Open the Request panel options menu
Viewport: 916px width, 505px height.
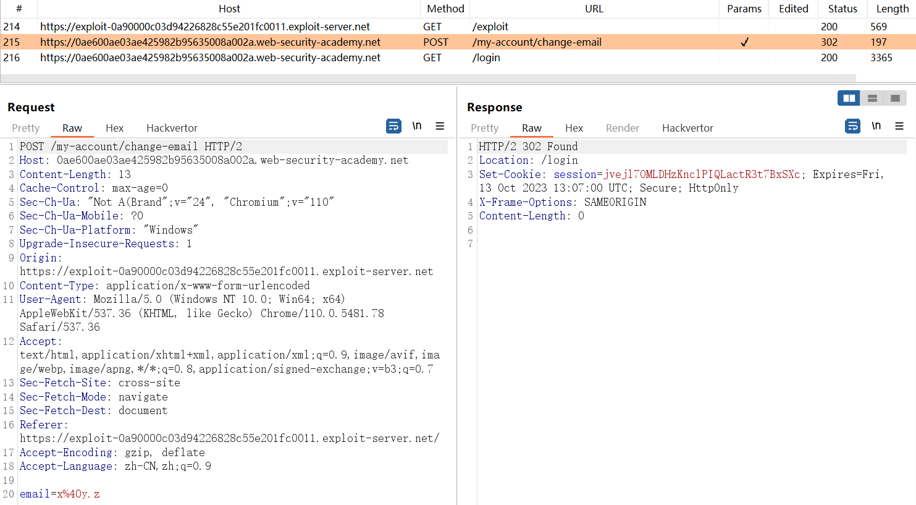[x=440, y=126]
